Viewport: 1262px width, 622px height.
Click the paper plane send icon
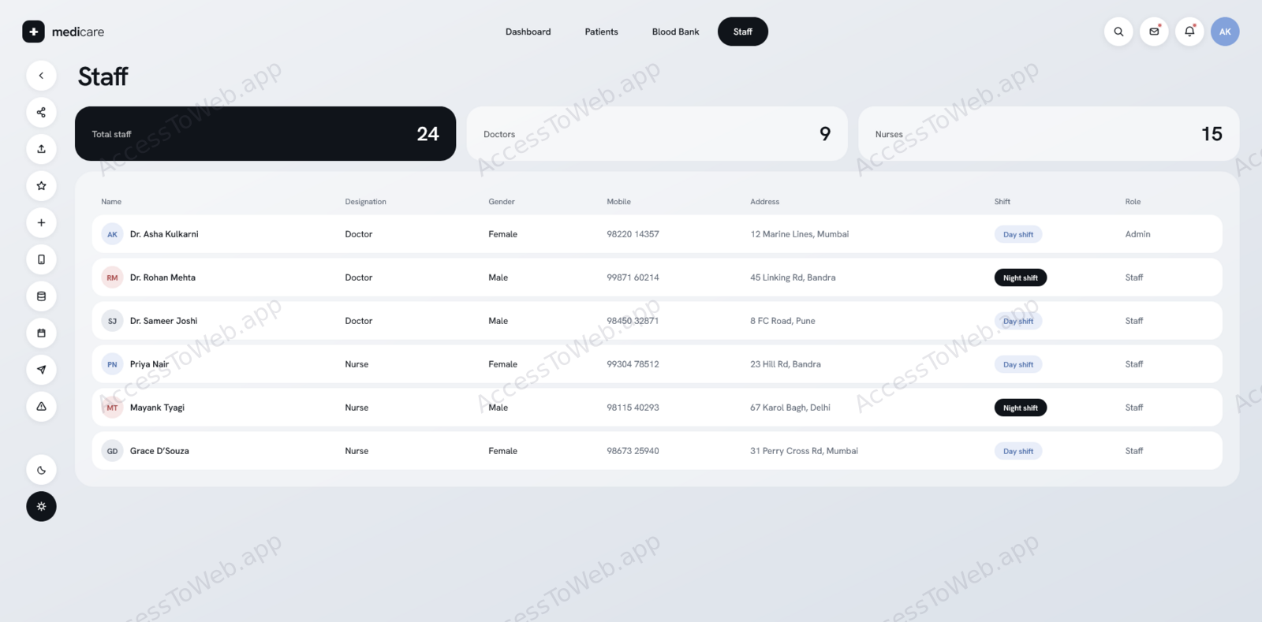coord(41,370)
